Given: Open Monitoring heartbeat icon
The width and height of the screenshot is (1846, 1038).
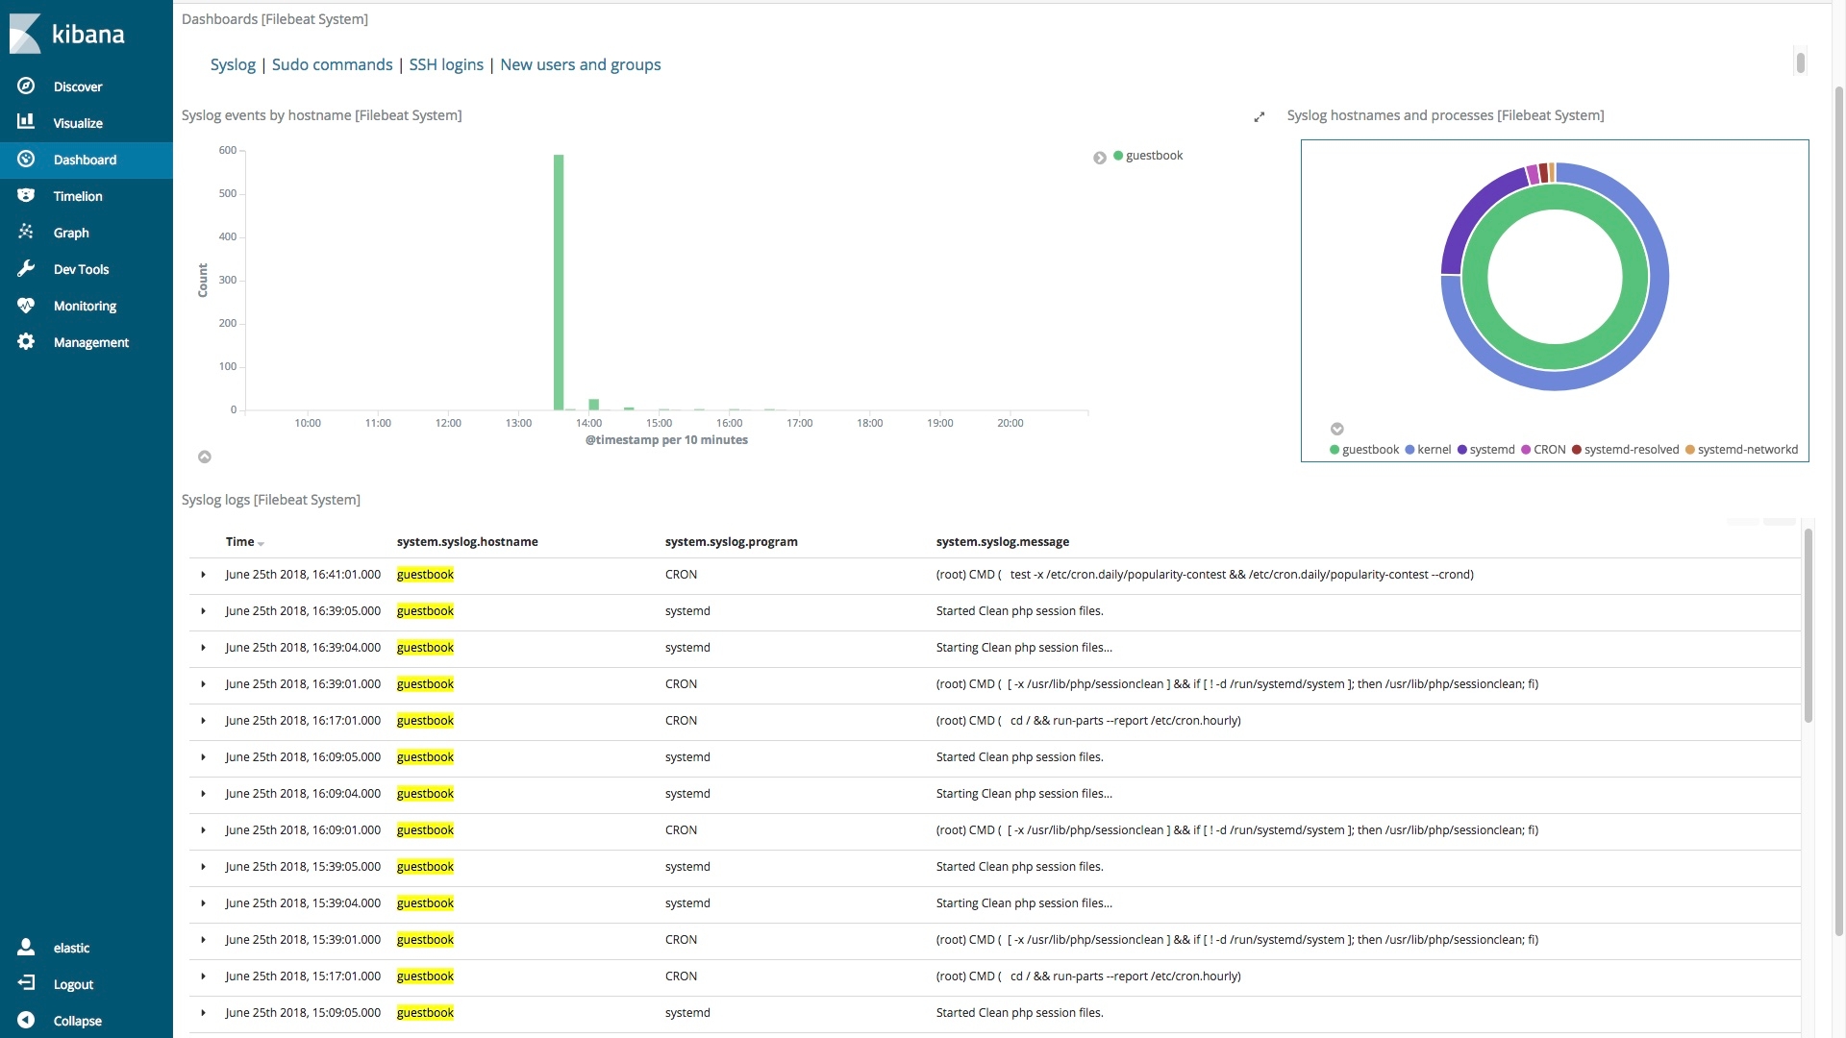Looking at the screenshot, I should [26, 305].
